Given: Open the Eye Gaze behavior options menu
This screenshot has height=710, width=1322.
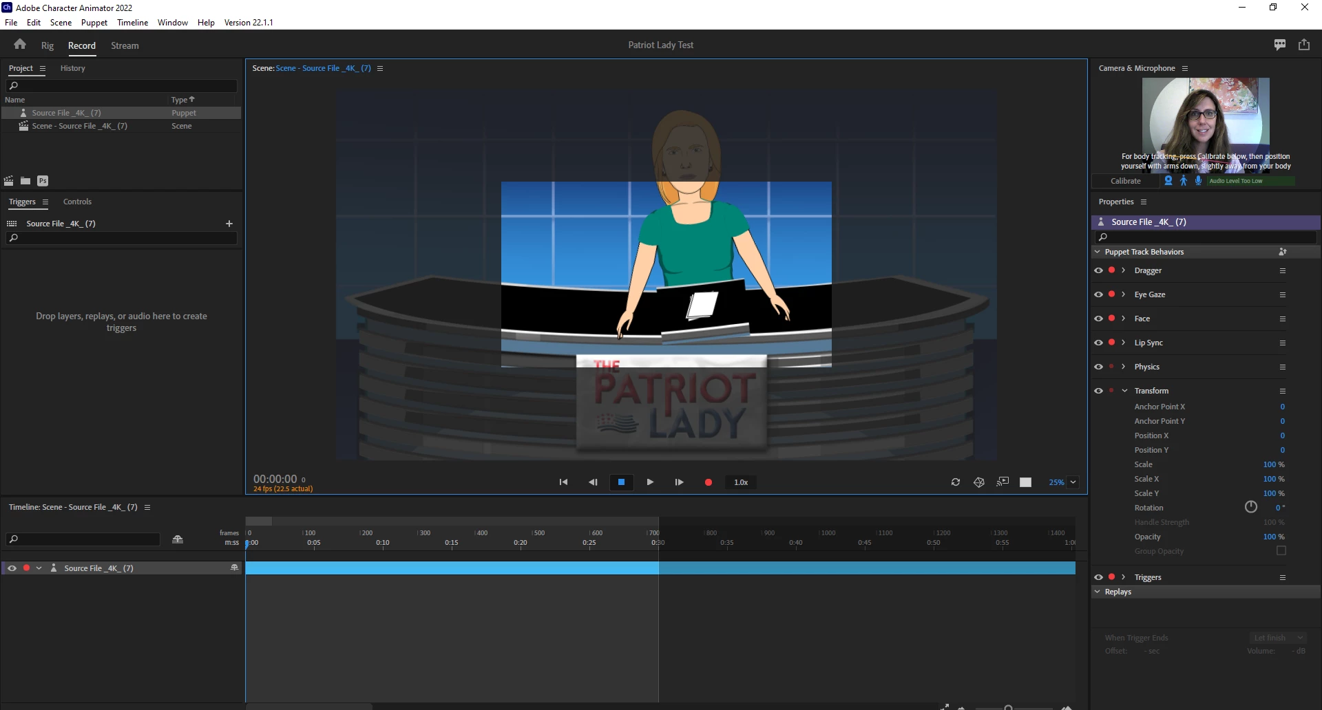Looking at the screenshot, I should pos(1283,294).
